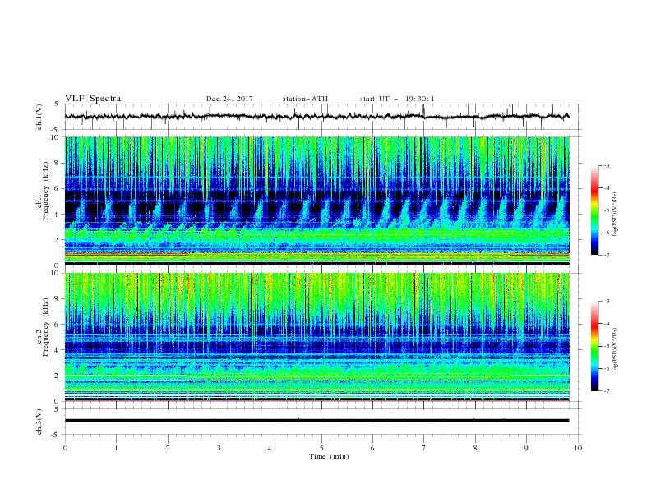This screenshot has width=651, height=503.
Task: Click the ch.2 PSD color scale bar
Action: [x=594, y=346]
